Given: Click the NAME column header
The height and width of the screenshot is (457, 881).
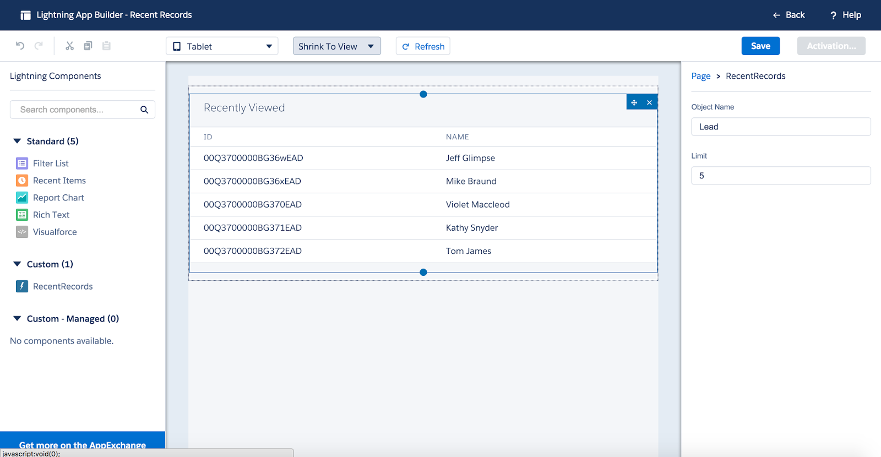Looking at the screenshot, I should click(458, 137).
